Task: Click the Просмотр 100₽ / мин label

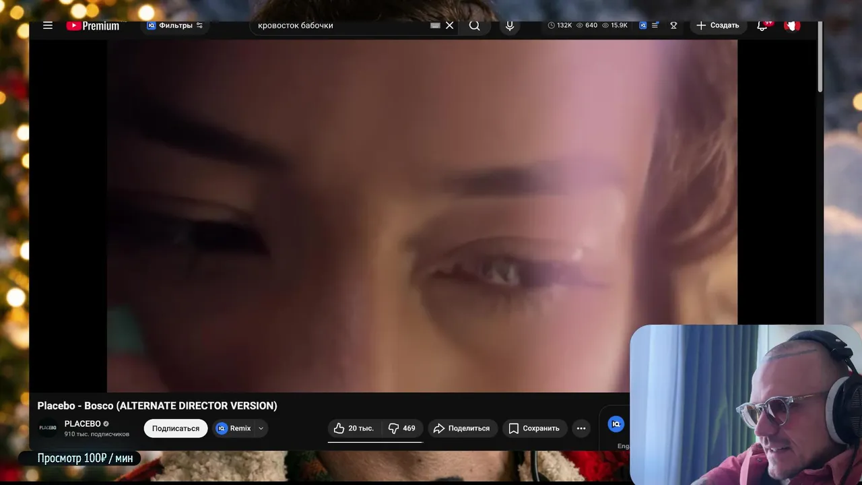Action: [x=85, y=458]
